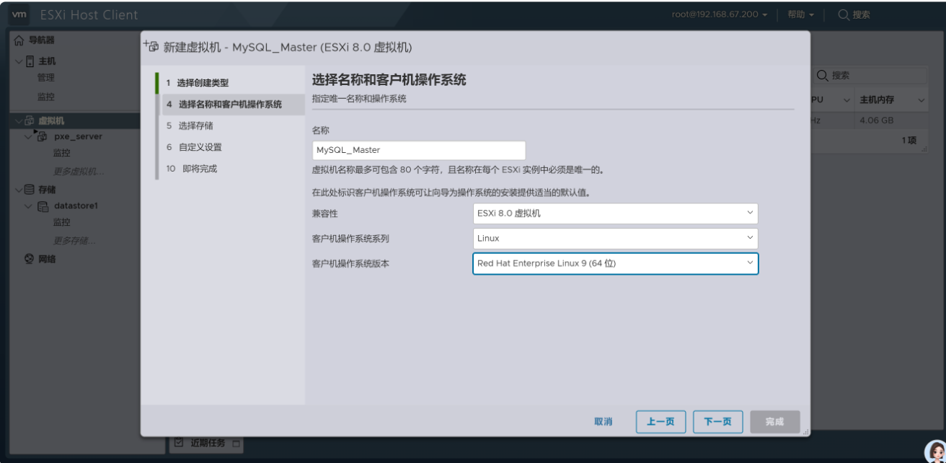Click the assistant avatar icon
Viewport: 946px width, 463px height.
(x=934, y=451)
